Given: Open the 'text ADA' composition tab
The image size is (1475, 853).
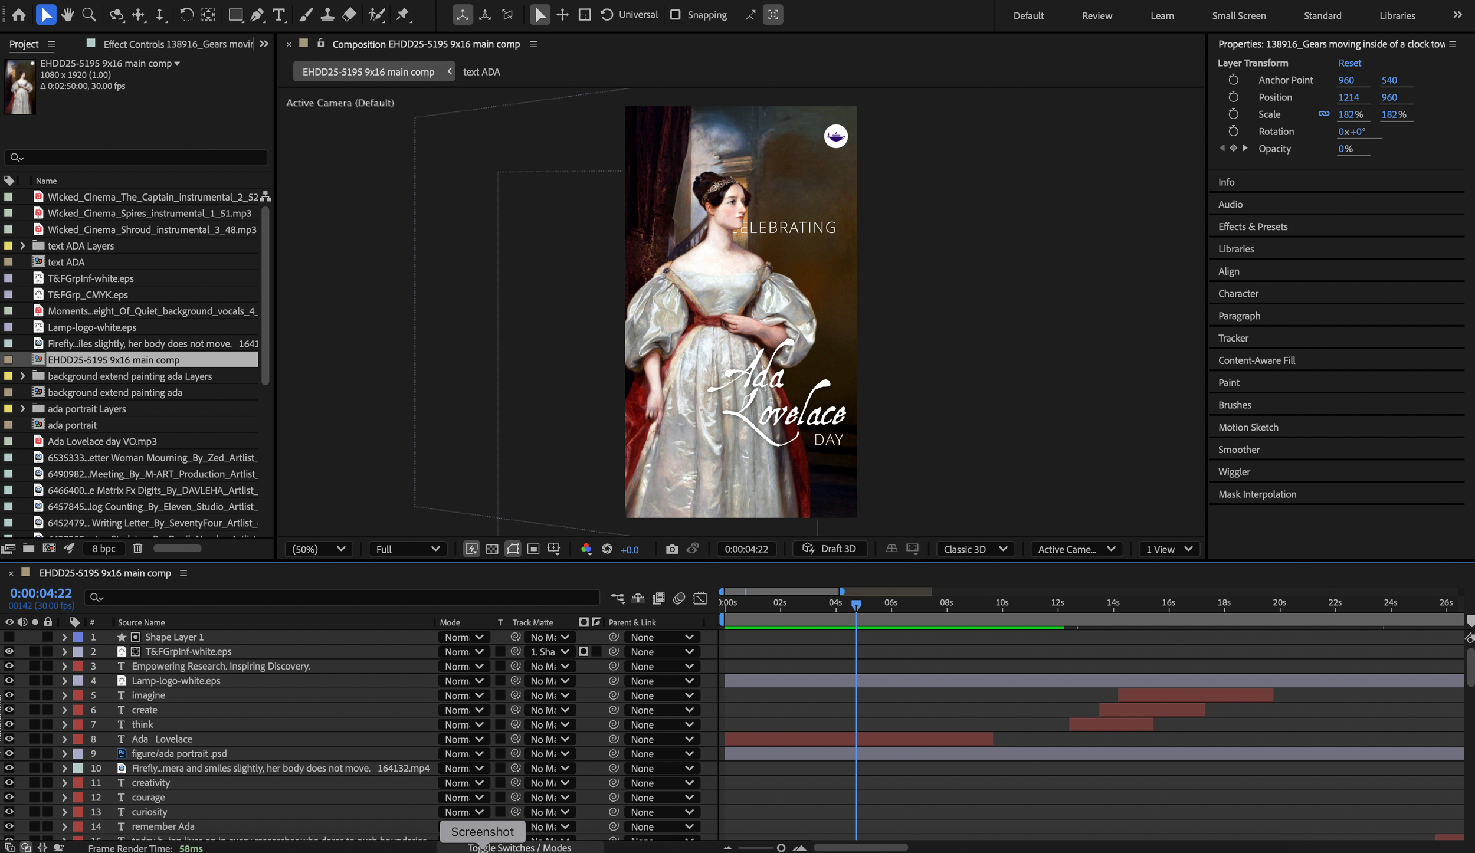Looking at the screenshot, I should [481, 72].
